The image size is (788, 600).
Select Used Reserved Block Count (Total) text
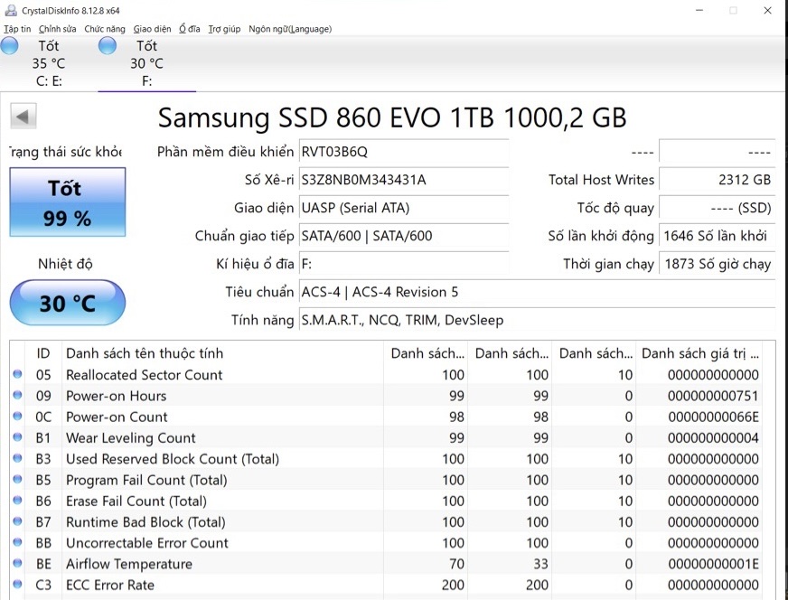173,459
